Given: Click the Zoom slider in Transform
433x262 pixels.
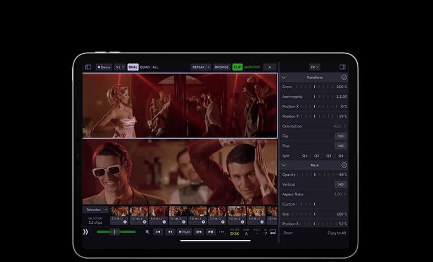Looking at the screenshot, I should point(314,87).
